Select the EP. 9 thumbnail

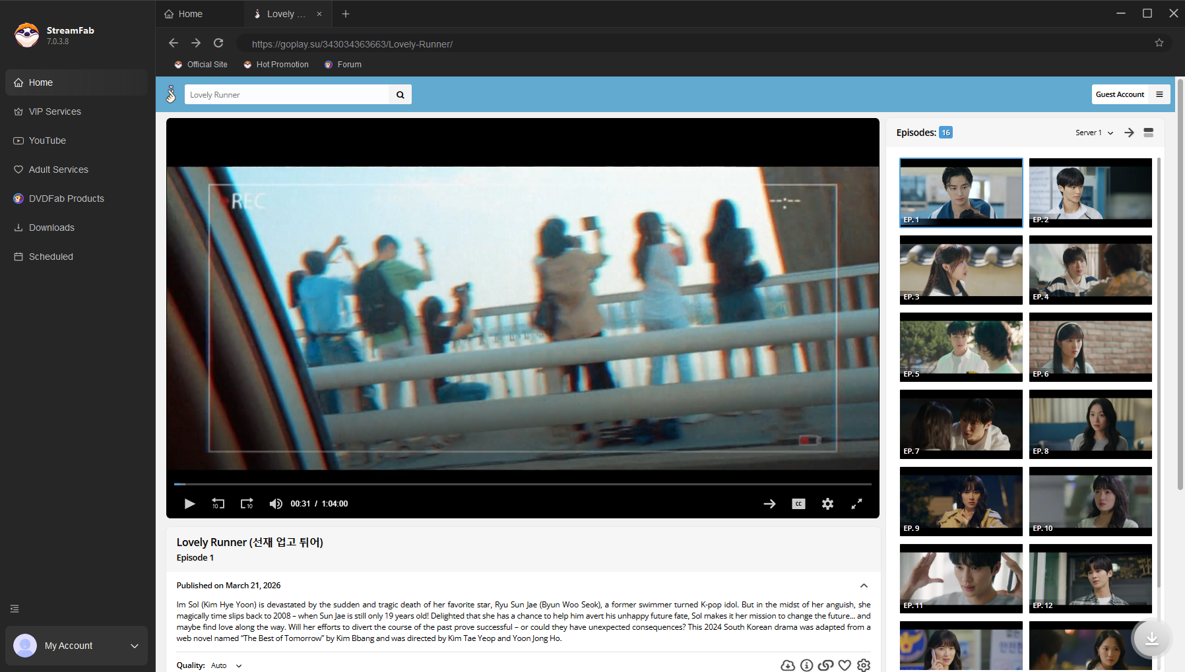pos(961,501)
